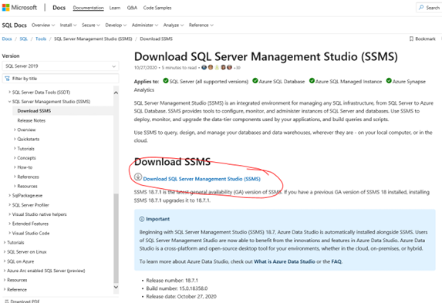Click the download arrow icon next to SSMS link

pos(138,177)
